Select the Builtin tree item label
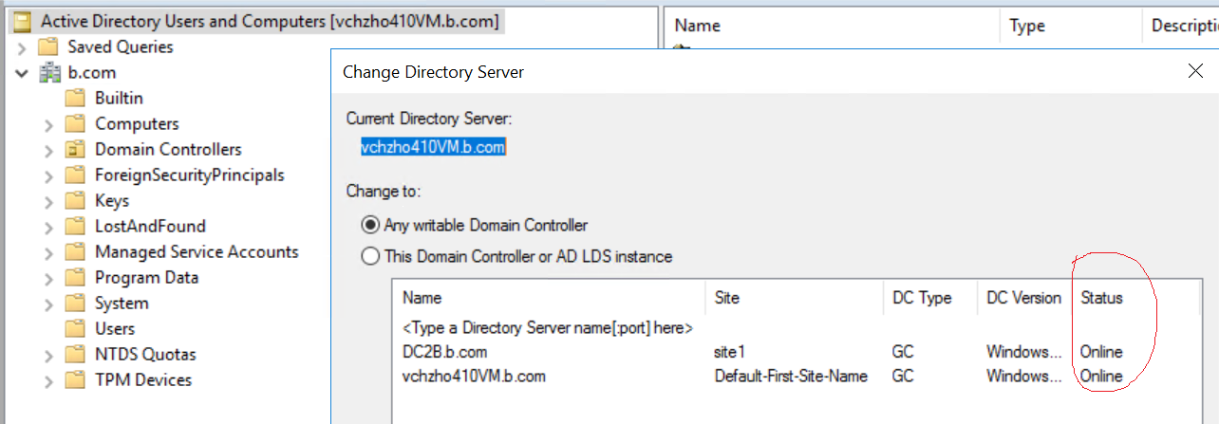The height and width of the screenshot is (424, 1219). [119, 98]
